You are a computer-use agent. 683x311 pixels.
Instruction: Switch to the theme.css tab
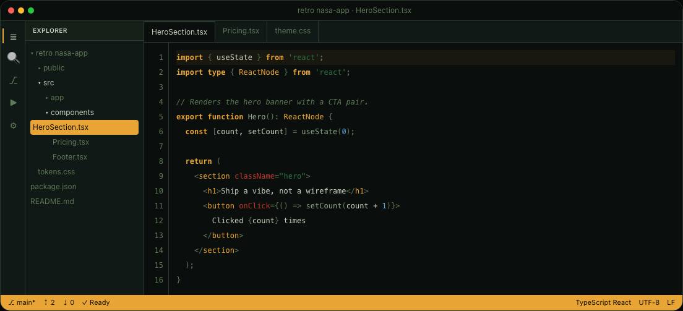[x=293, y=32]
